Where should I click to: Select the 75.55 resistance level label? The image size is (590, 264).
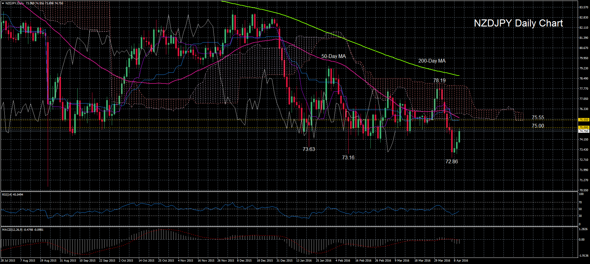click(x=538, y=118)
